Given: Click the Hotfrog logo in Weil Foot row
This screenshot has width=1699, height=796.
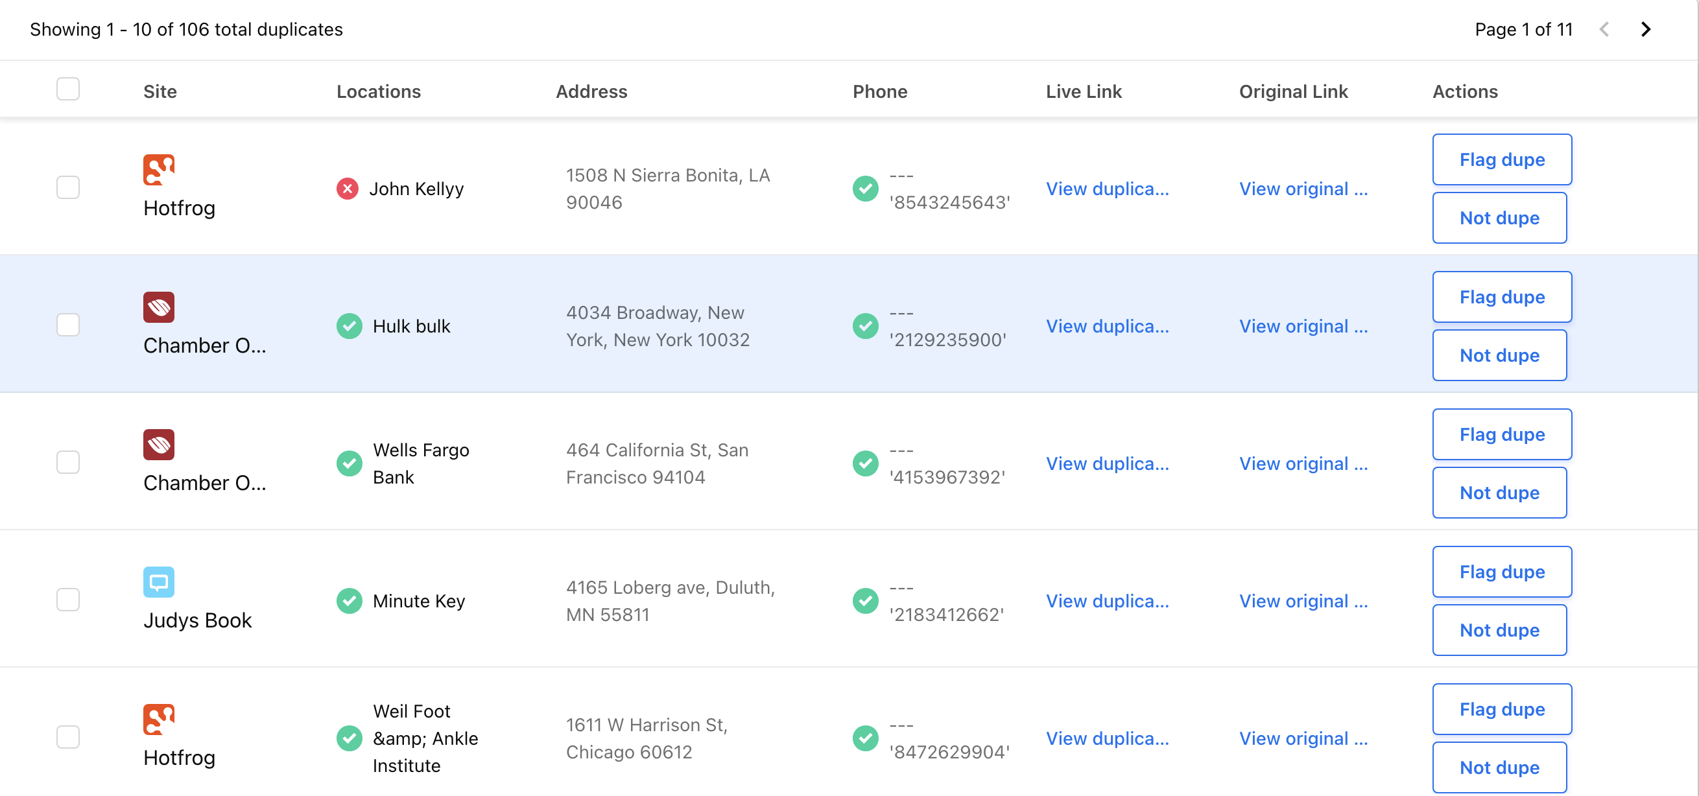Looking at the screenshot, I should [159, 720].
